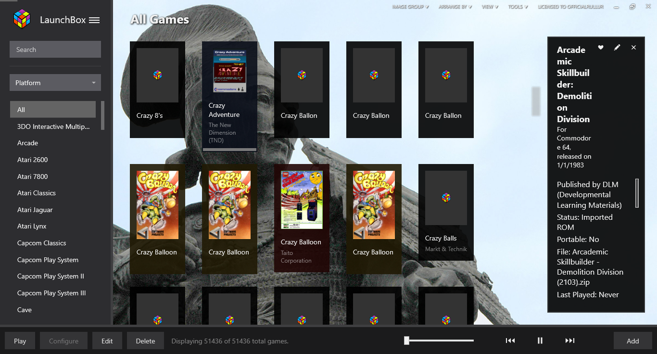This screenshot has width=657, height=354.
Task: Click Licensed to OfficialRullur text
Action: (x=570, y=7)
